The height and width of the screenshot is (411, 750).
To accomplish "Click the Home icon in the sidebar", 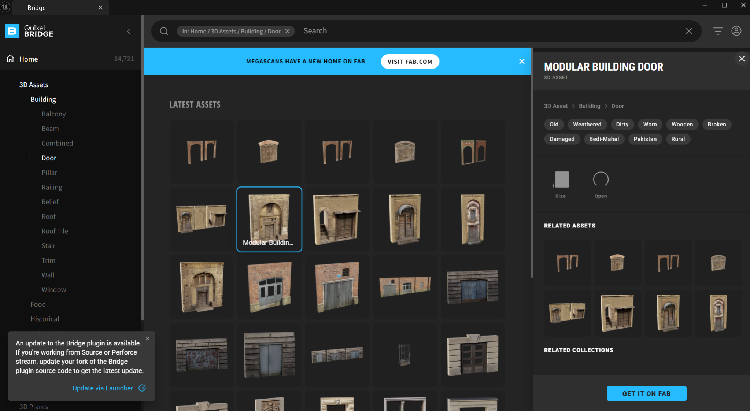I will tap(10, 59).
